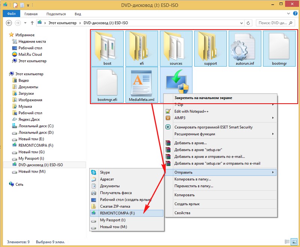Open 'Изображения' in the navigation tree
This screenshot has width=300, height=247.
[30, 100]
